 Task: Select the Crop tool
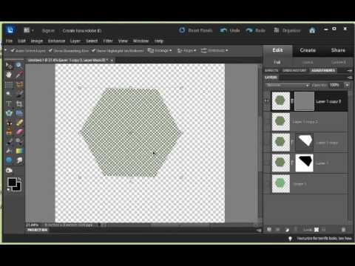point(19,104)
